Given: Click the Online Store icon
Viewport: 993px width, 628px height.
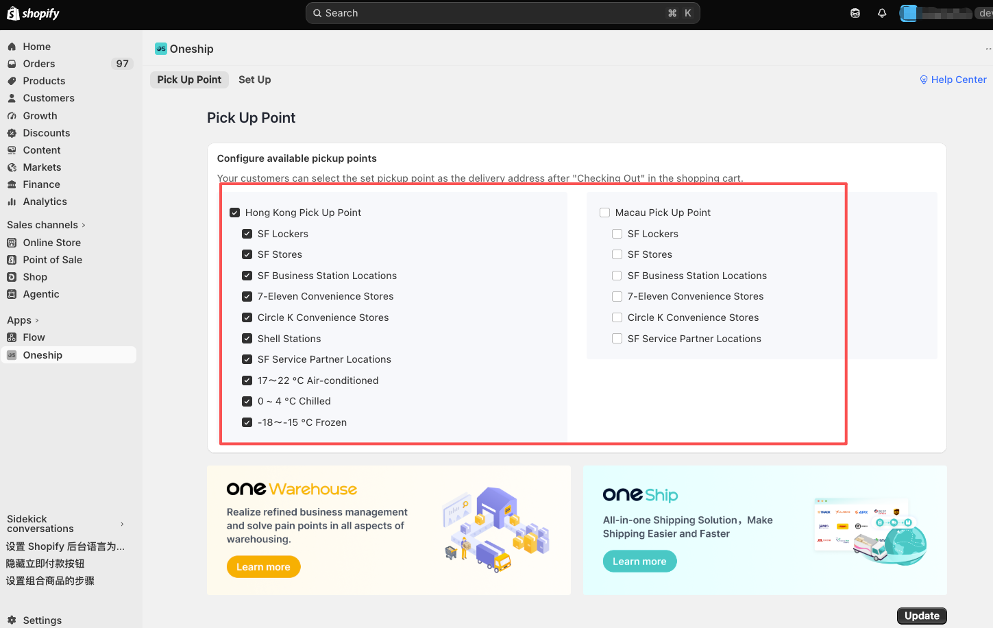Looking at the screenshot, I should 12,243.
